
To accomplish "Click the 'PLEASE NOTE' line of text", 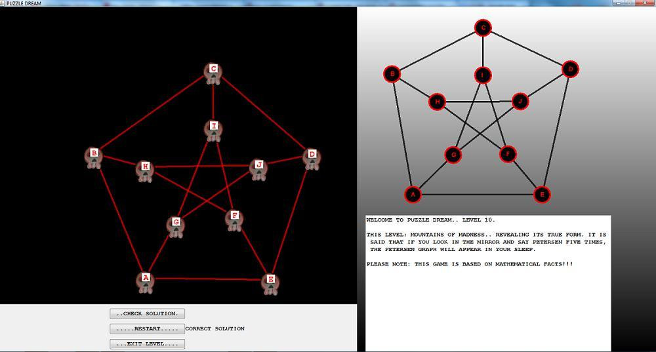I will point(470,264).
